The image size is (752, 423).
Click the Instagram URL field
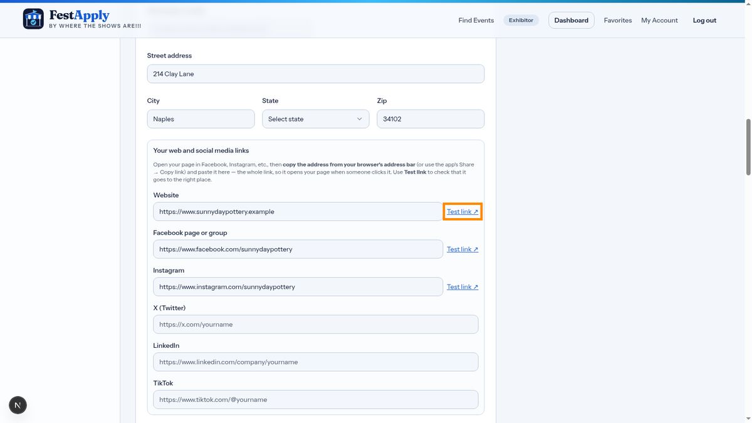point(298,287)
